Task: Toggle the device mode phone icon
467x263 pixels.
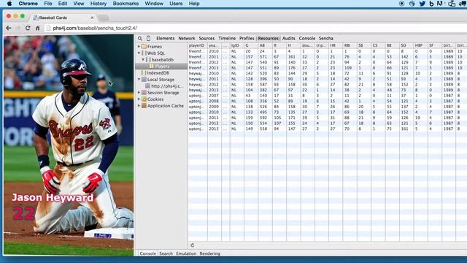Action: (148, 38)
